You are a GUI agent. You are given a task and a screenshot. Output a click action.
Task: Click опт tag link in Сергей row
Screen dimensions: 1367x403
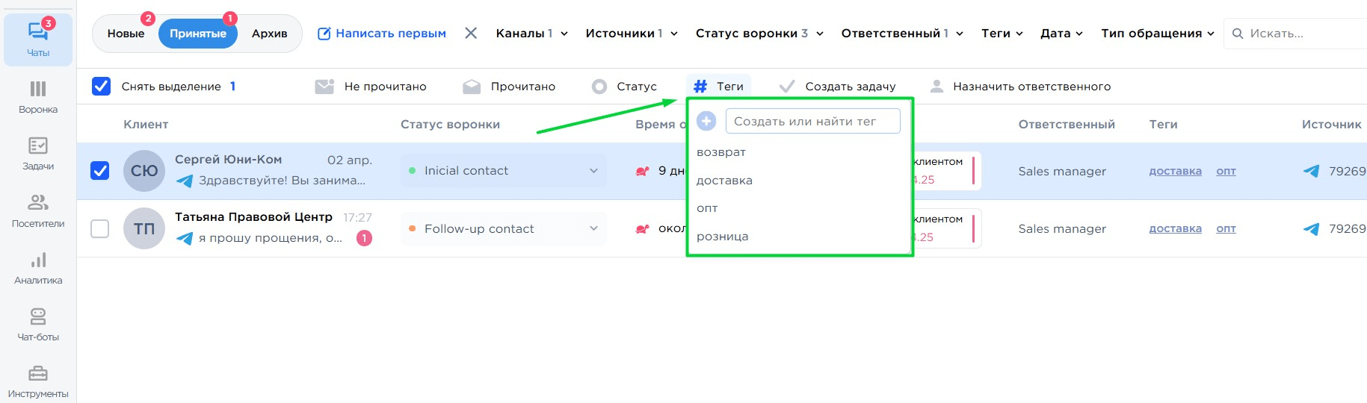[1226, 171]
